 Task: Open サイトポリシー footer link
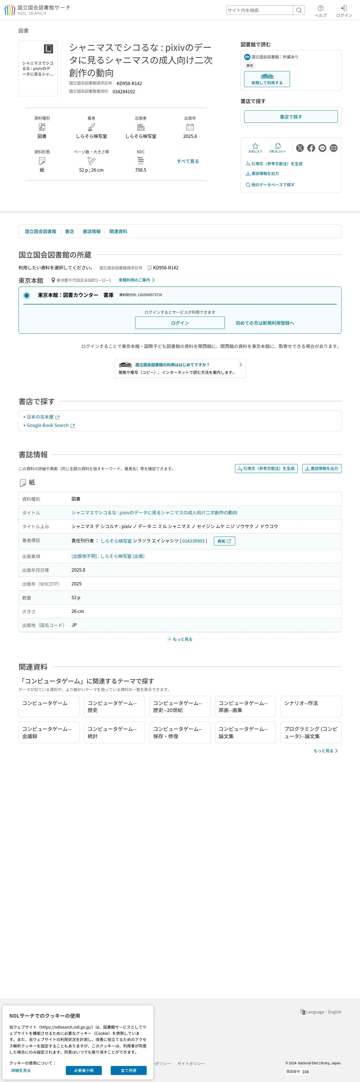pyautogui.click(x=191, y=1063)
